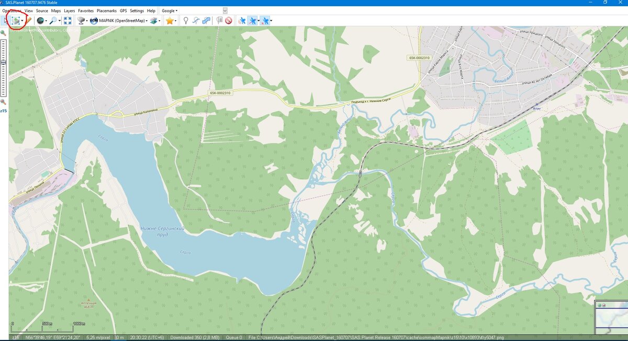Open the satellite source dropdown arrow
628x341 pixels.
(x=87, y=21)
